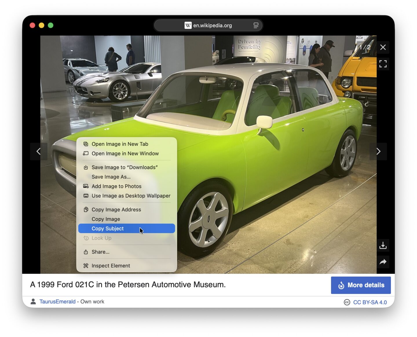
Task: Choose Open Image in New Tab
Action: point(127,144)
